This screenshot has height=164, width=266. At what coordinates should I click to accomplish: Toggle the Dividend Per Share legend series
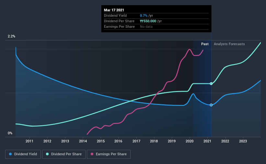64,154
